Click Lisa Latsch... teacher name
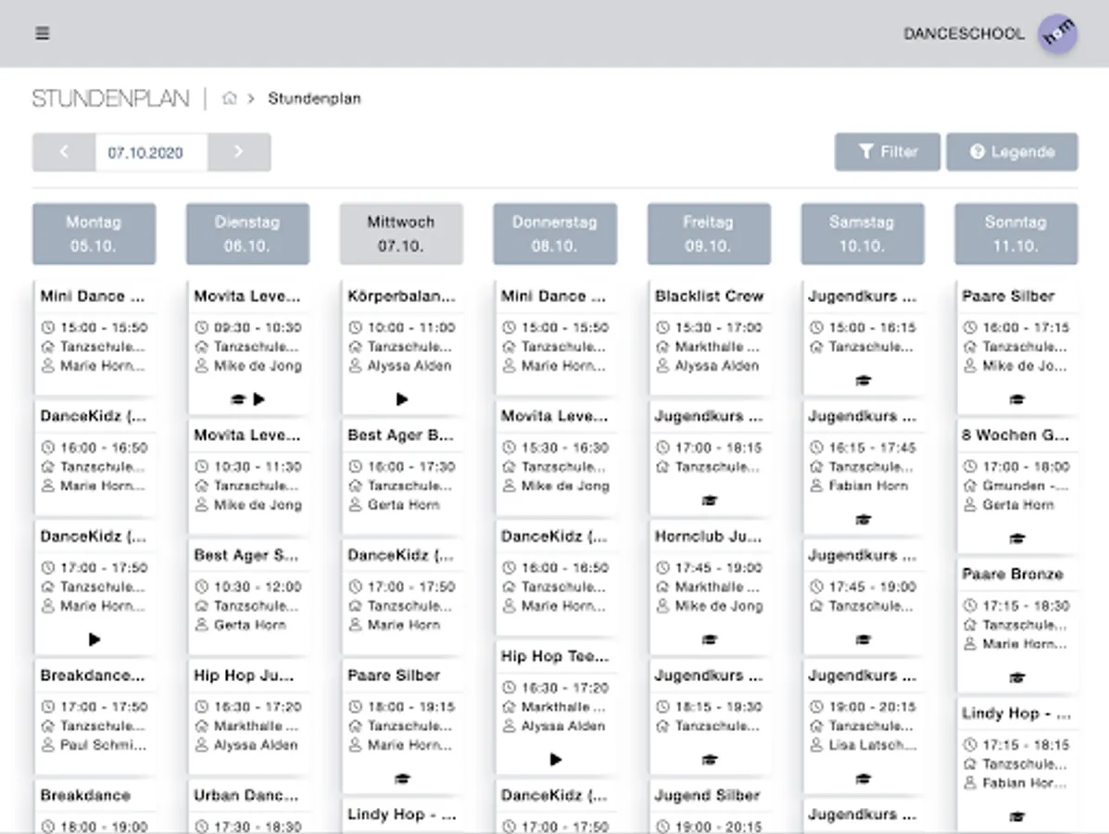The width and height of the screenshot is (1109, 834). [x=872, y=745]
